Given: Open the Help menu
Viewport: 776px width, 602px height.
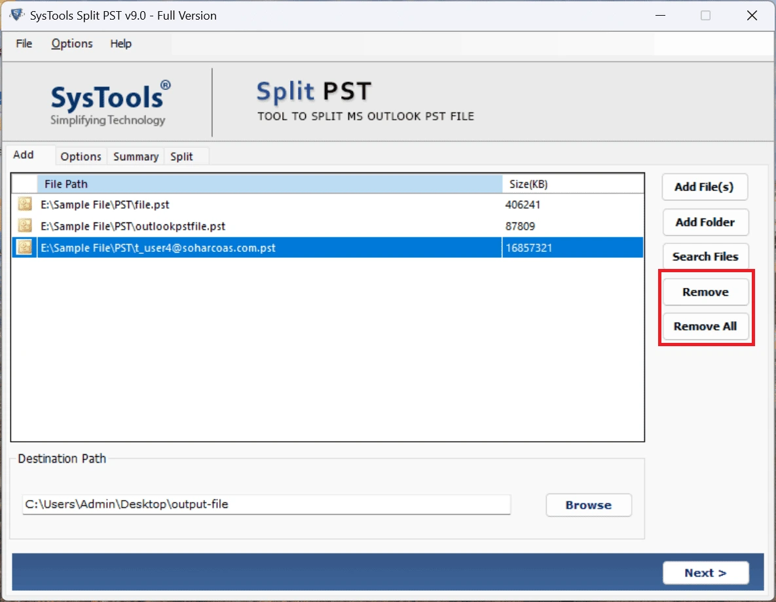Looking at the screenshot, I should pyautogui.click(x=120, y=44).
